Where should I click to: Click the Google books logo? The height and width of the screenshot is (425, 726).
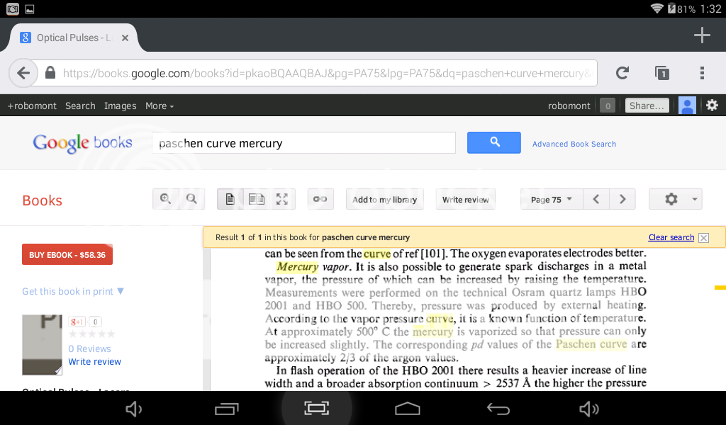[x=82, y=143]
